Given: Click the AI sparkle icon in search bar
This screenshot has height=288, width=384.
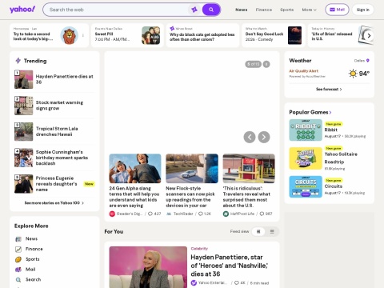Looking at the screenshot, I should pyautogui.click(x=194, y=10).
